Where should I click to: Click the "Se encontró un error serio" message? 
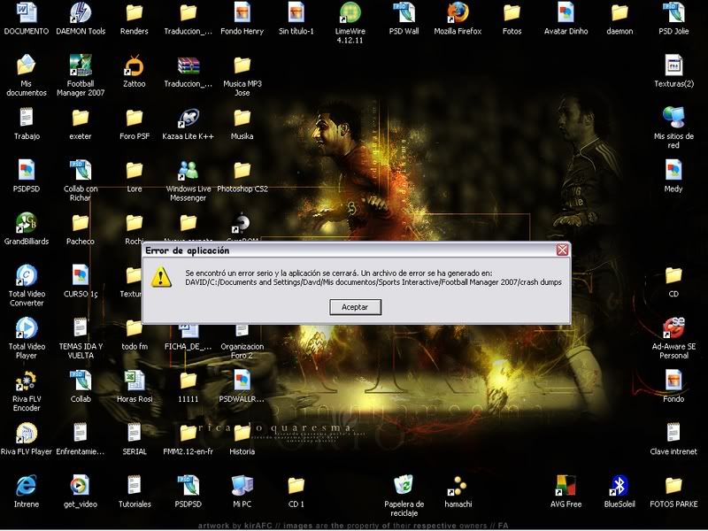click(x=339, y=273)
